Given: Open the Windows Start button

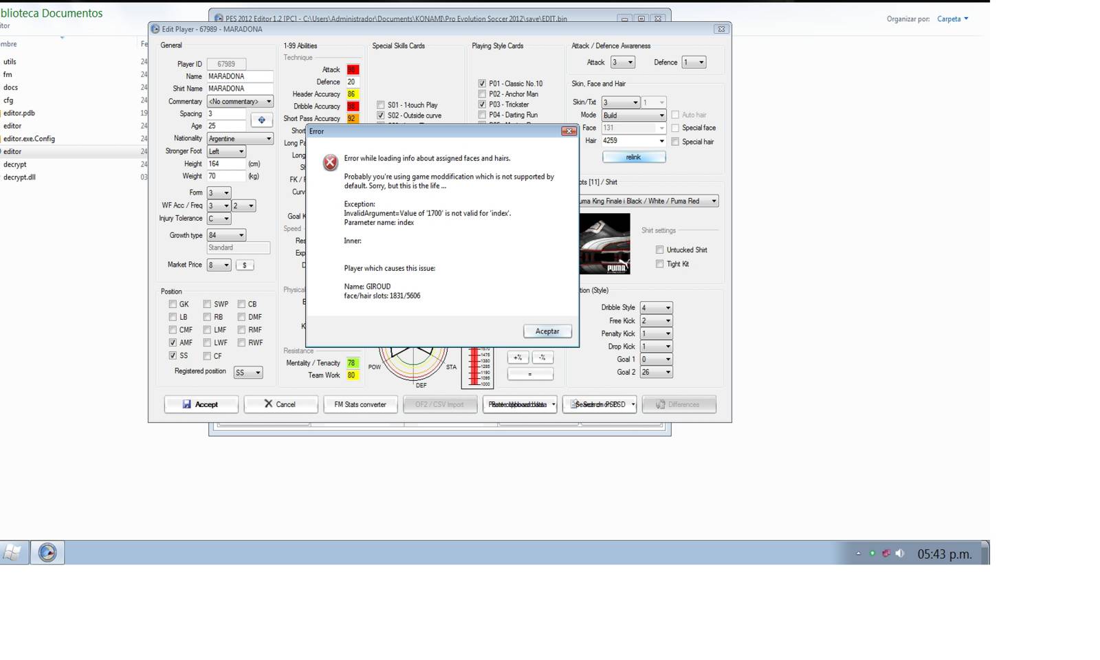Looking at the screenshot, I should [x=13, y=552].
